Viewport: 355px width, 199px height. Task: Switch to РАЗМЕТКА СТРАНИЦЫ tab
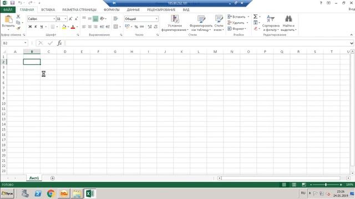[x=79, y=10]
